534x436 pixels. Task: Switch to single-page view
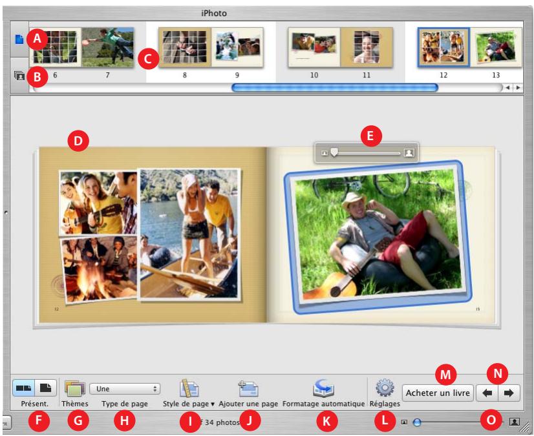[46, 388]
